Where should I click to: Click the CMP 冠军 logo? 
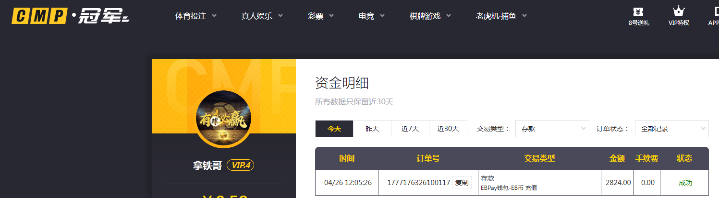[71, 16]
